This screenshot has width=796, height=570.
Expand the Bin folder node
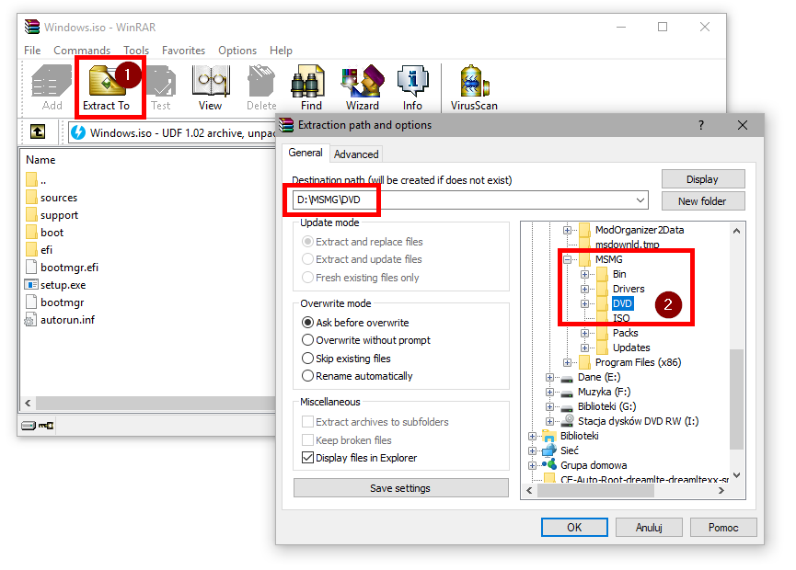pos(584,274)
